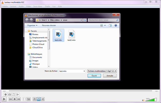The width and height of the screenshot is (161, 103).
Task: Select the test.mkv file
Action: click(x=58, y=35)
